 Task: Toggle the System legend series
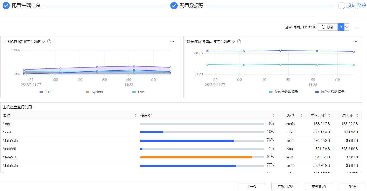click(x=94, y=92)
